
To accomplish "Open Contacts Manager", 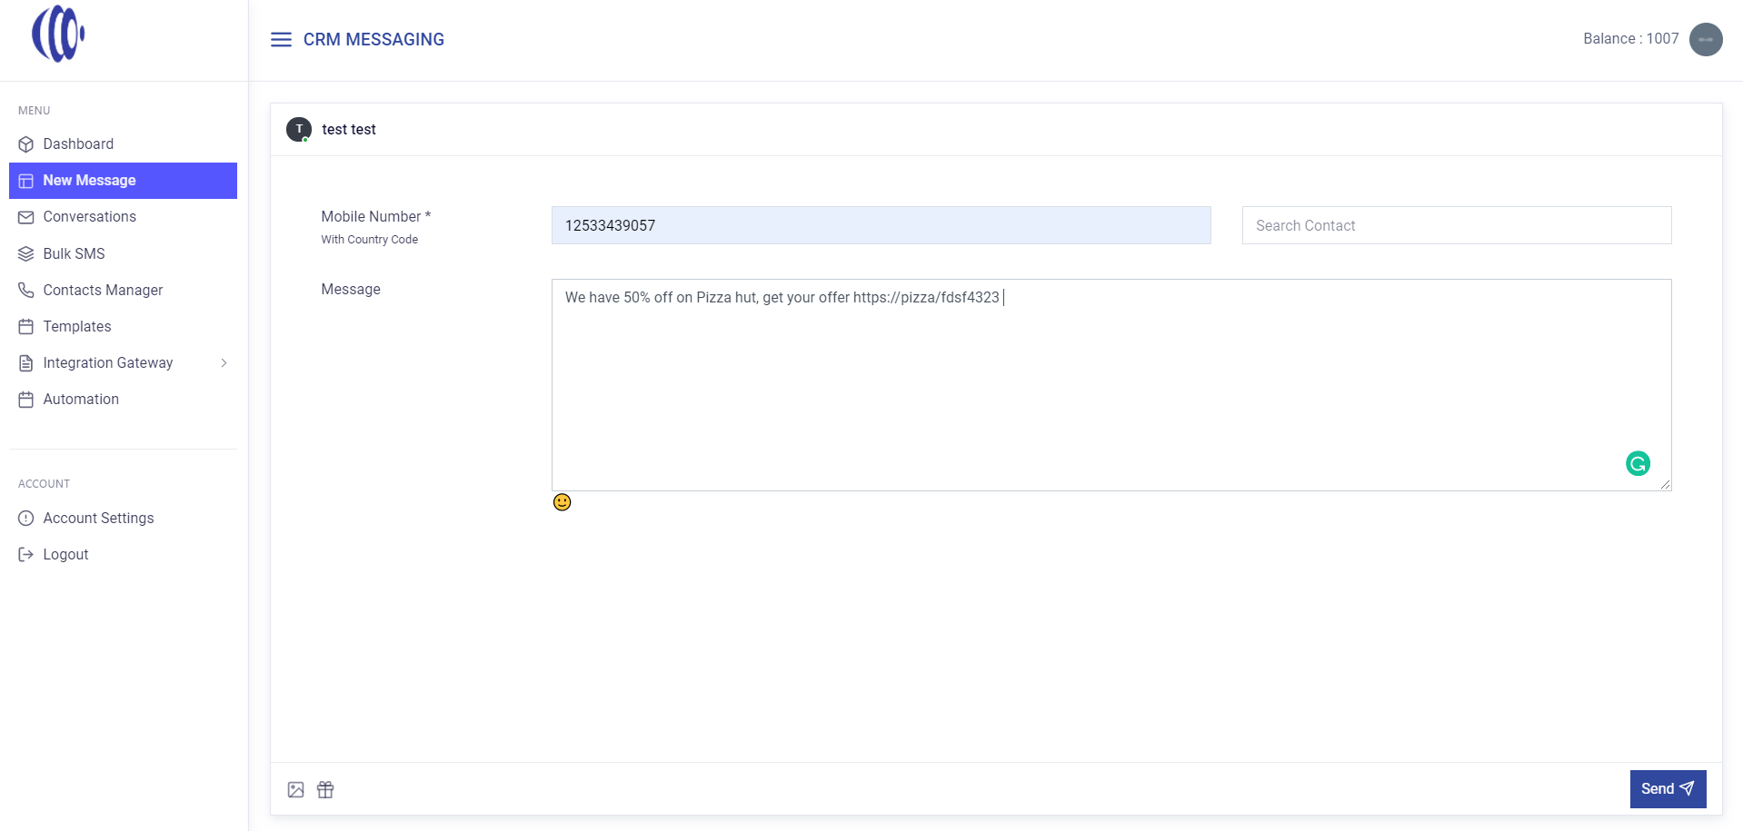I will [123, 290].
